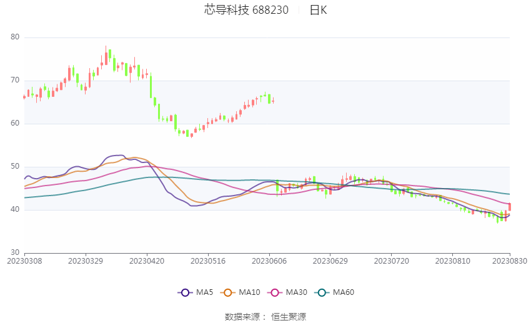Click the MA30 pink legend circle

pos(272,292)
